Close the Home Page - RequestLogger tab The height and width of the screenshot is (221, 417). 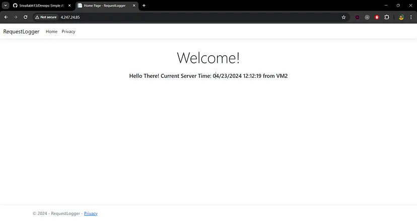click(134, 6)
